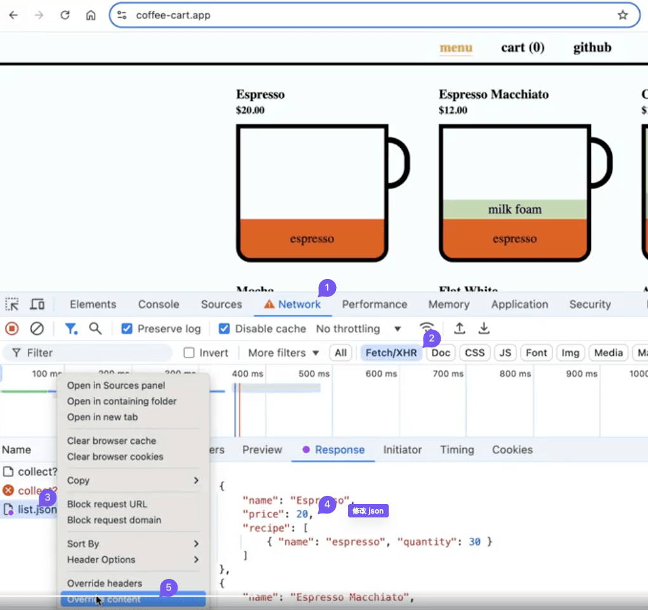Uncheck the Preserve log checkbox
The height and width of the screenshot is (610, 648).
point(127,328)
